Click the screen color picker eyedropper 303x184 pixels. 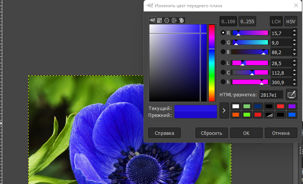click(292, 94)
